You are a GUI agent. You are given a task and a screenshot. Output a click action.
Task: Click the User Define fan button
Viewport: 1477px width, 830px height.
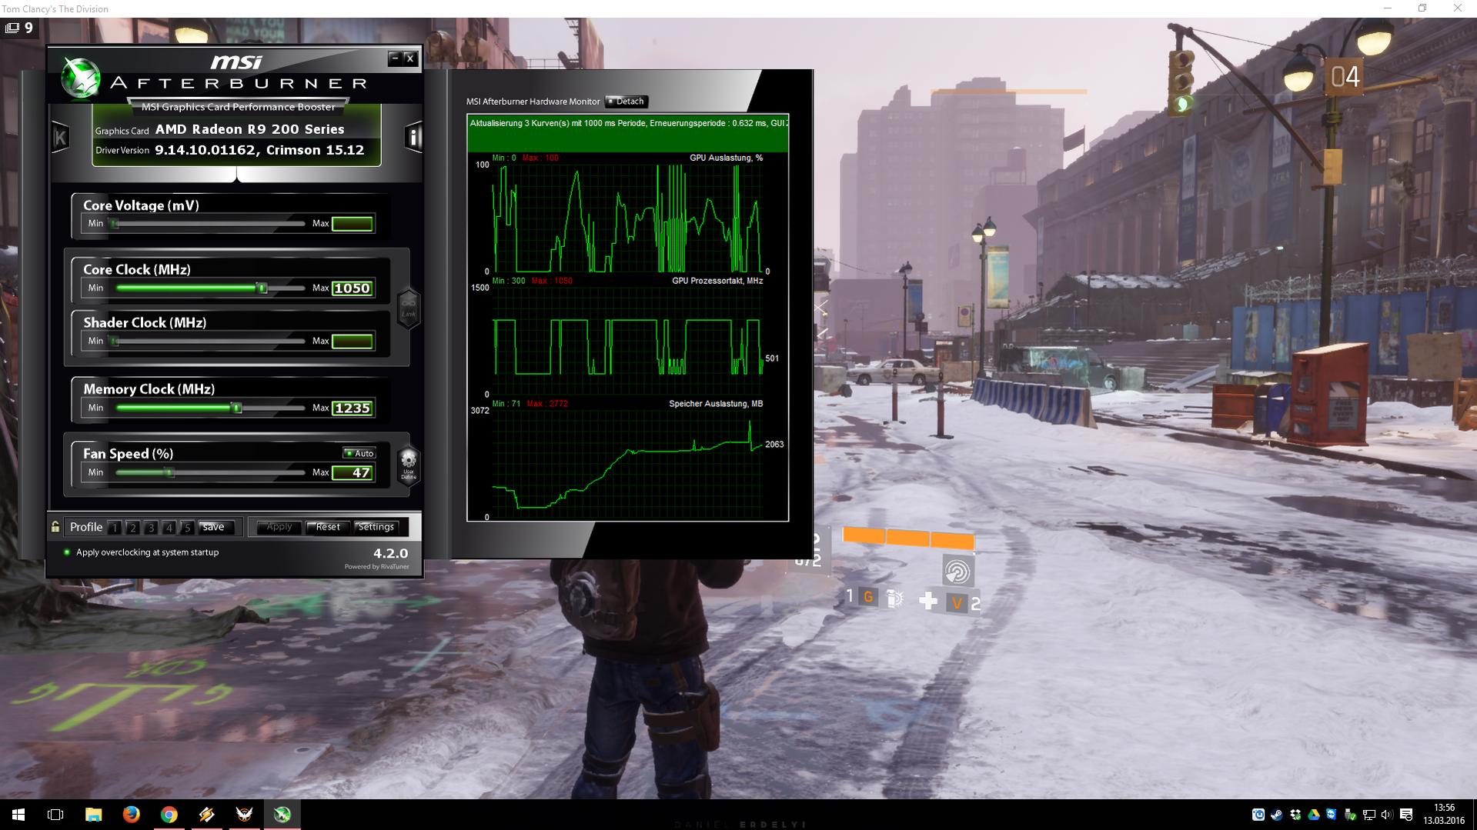coord(409,465)
